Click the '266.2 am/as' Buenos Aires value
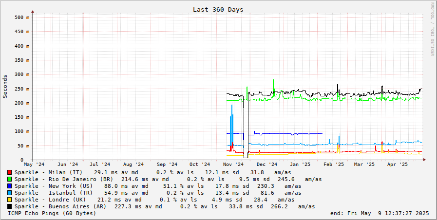 coord(293,207)
